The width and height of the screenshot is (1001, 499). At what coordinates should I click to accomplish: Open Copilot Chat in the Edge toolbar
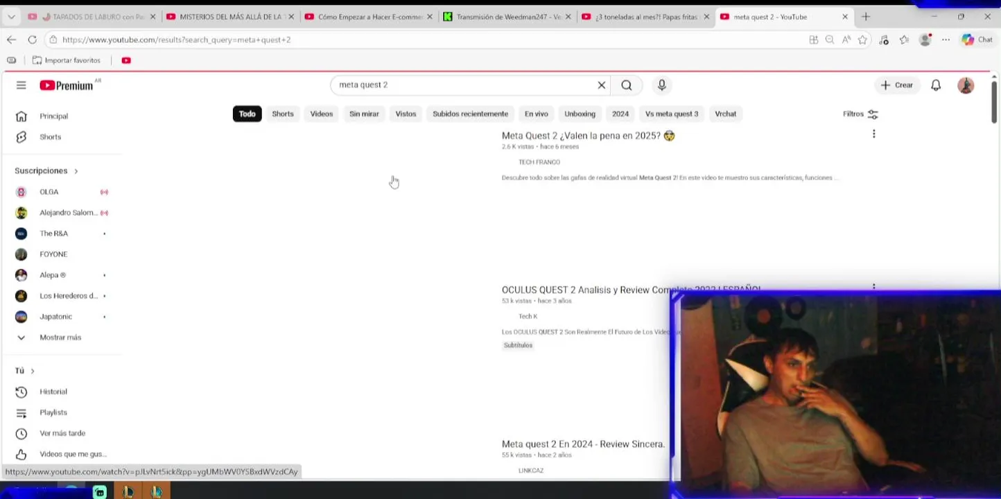(977, 40)
